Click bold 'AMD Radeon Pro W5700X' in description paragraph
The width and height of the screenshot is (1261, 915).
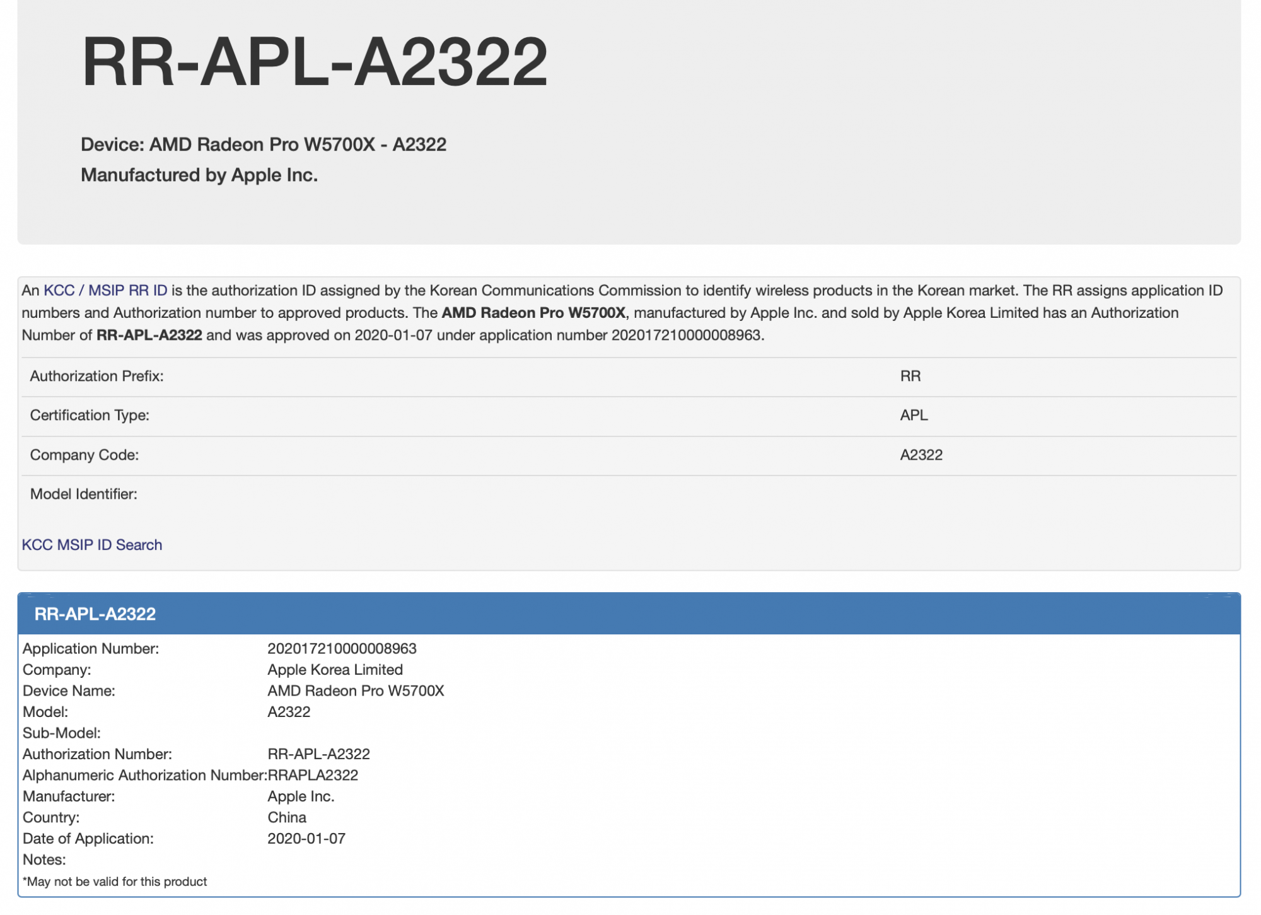(534, 313)
